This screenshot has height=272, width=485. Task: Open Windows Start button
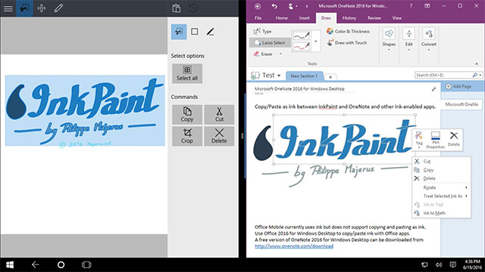coord(10,264)
